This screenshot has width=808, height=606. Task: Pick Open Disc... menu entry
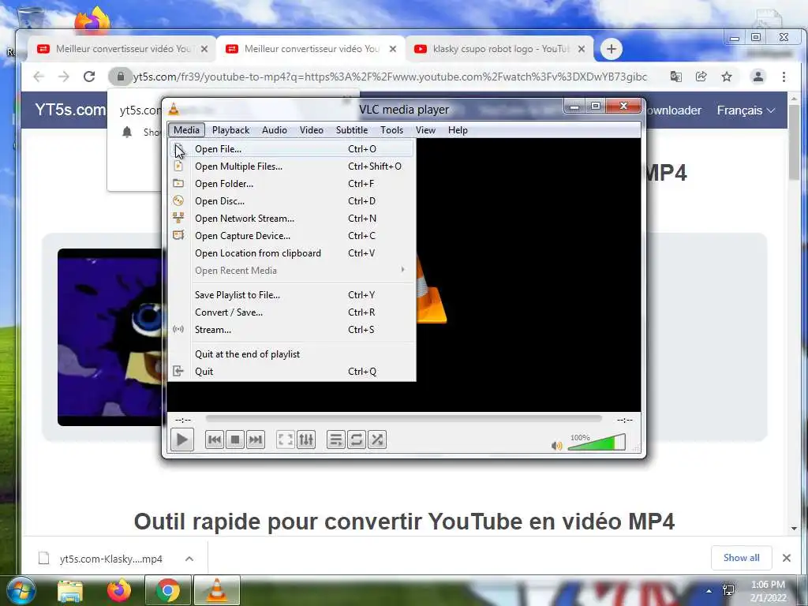(x=291, y=201)
